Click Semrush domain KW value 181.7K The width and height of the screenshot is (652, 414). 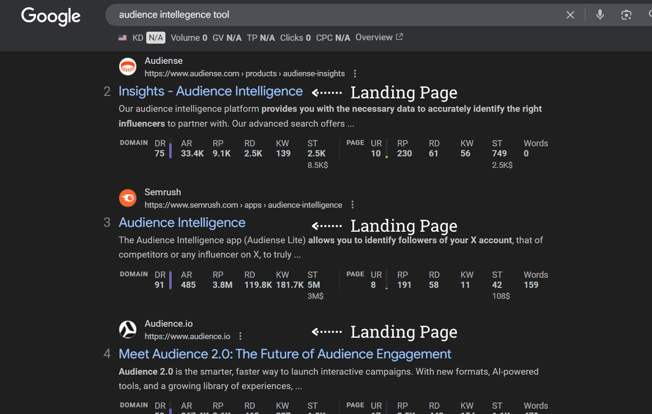[290, 285]
